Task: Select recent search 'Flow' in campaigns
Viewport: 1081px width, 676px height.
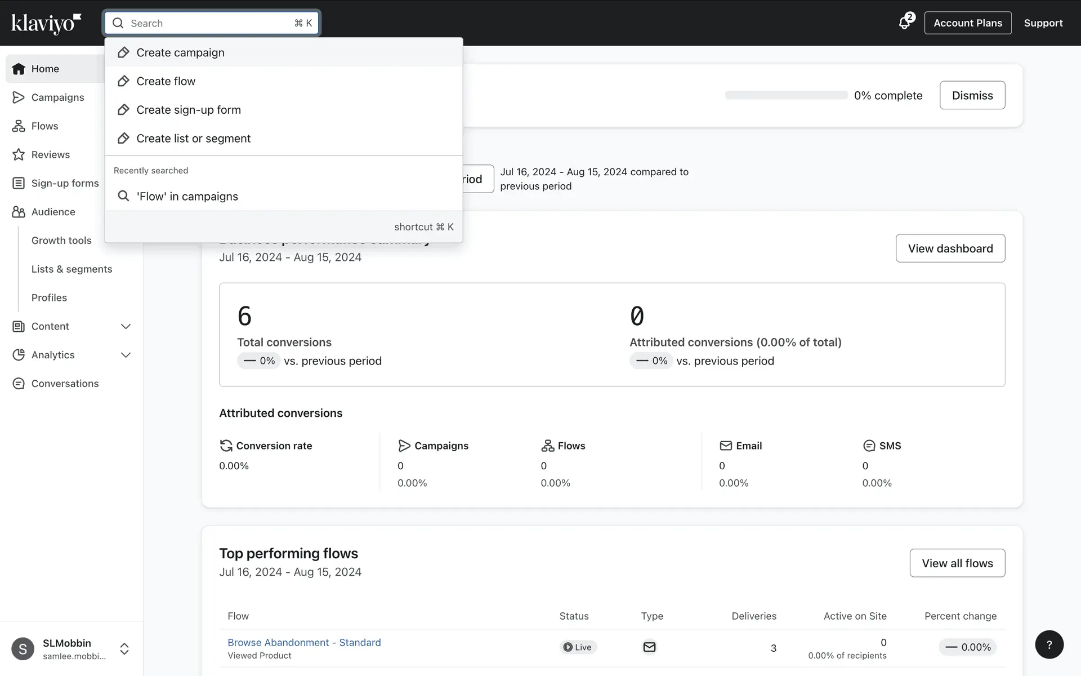Action: (187, 197)
